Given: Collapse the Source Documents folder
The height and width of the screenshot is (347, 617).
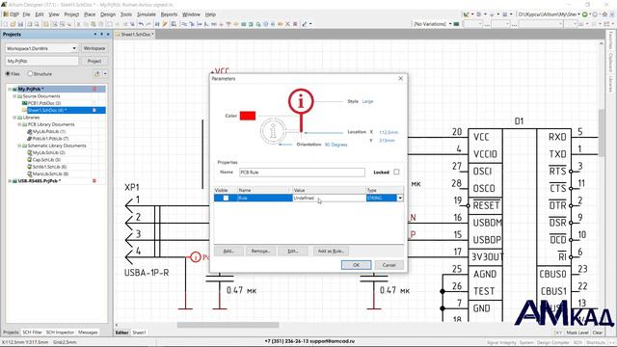Looking at the screenshot, I should tap(14, 96).
